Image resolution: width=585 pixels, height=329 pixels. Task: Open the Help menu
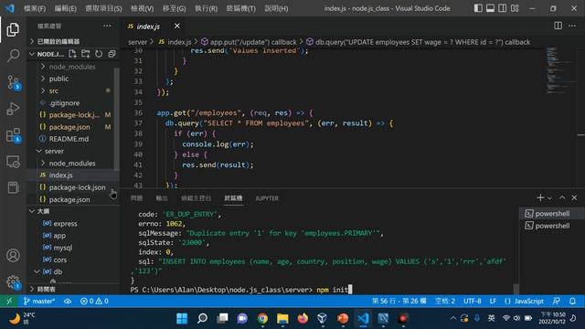(276, 8)
